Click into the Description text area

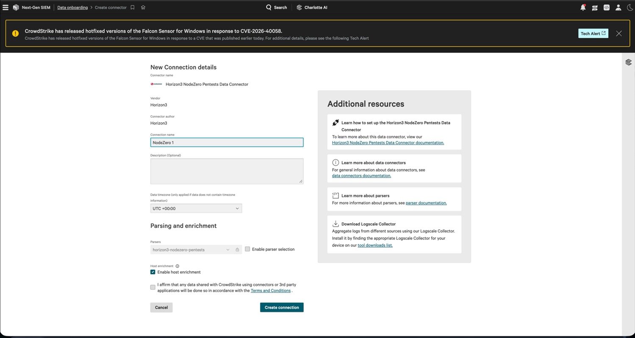(x=227, y=171)
